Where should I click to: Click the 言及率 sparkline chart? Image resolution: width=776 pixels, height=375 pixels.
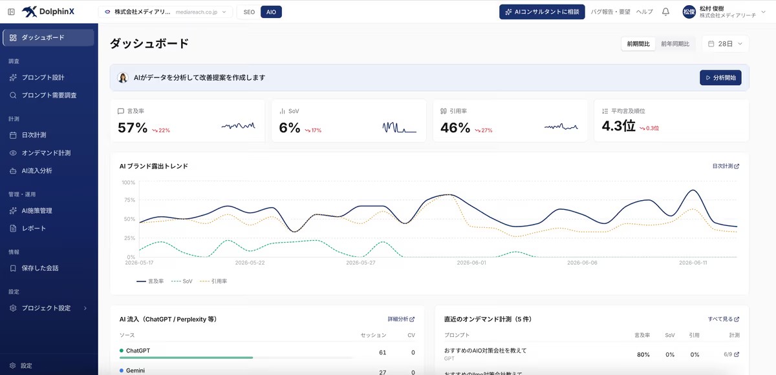point(238,127)
